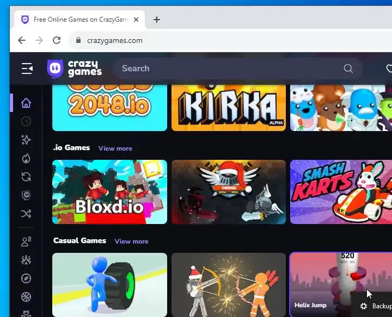Close the CrazyGames tab

(136, 20)
